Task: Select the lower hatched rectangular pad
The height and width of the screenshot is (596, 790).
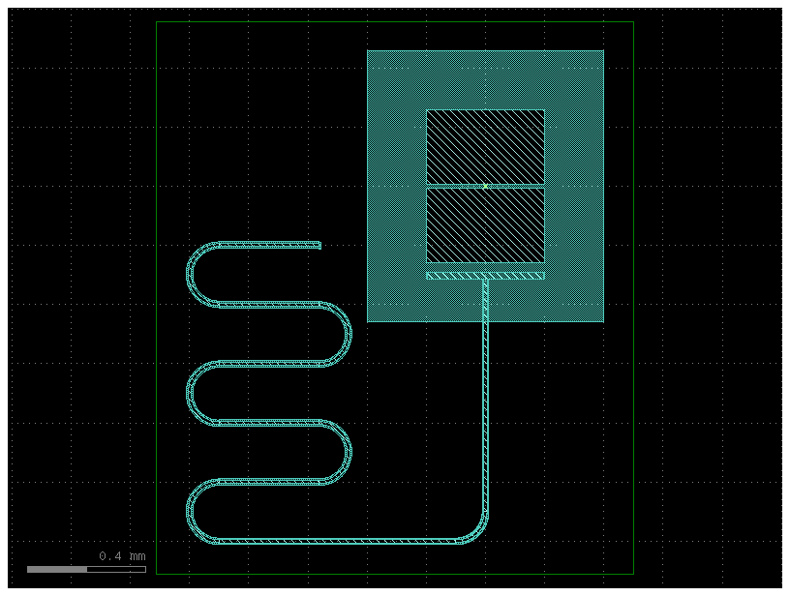Action: 485,225
